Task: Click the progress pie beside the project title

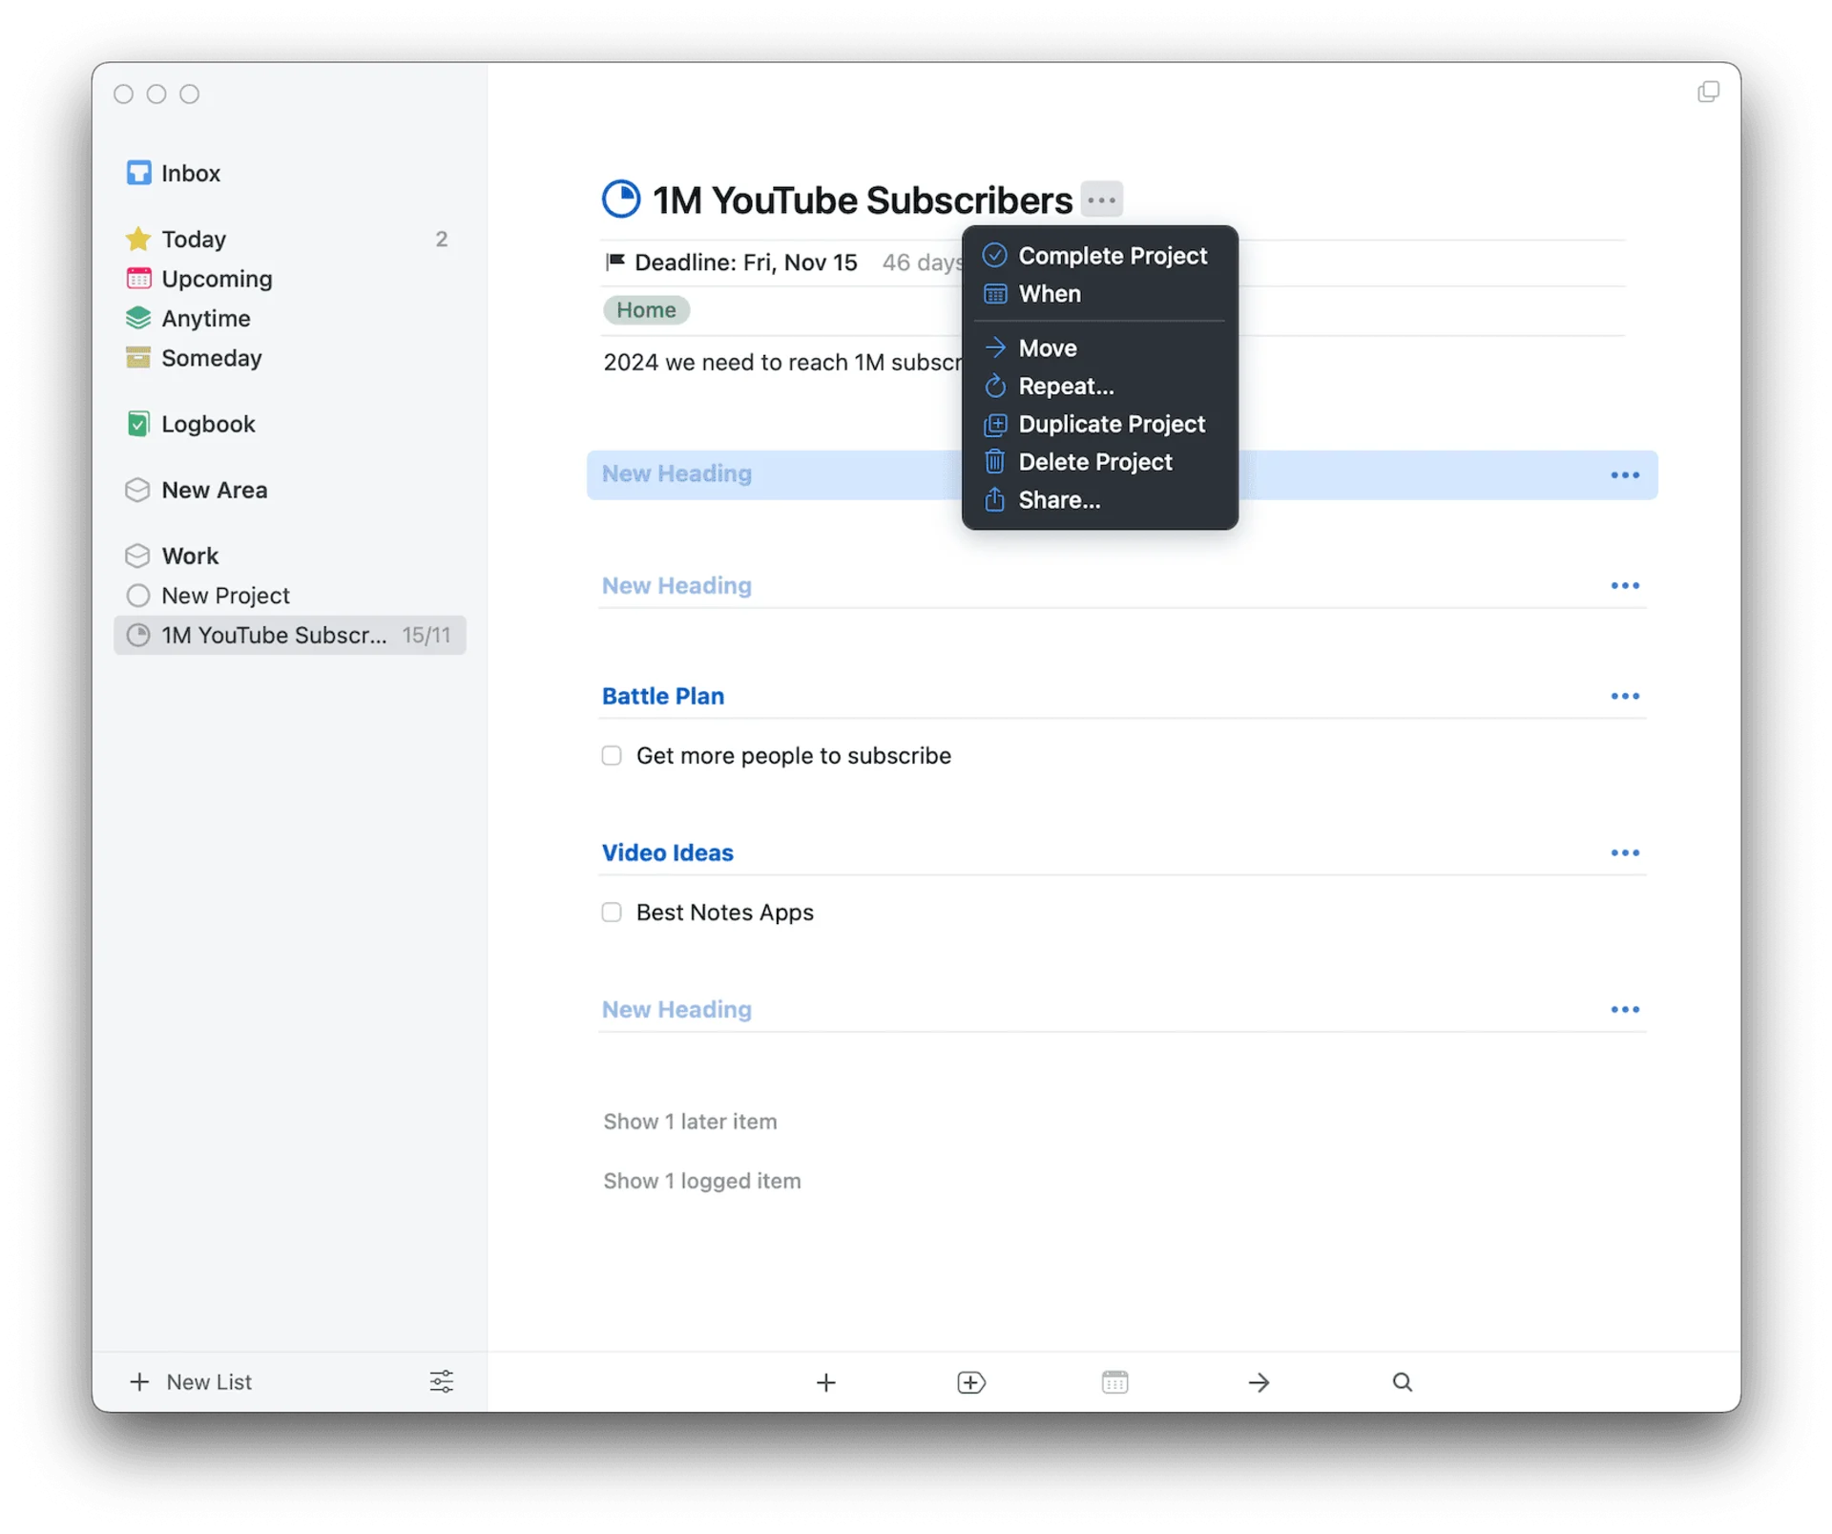Action: point(621,199)
